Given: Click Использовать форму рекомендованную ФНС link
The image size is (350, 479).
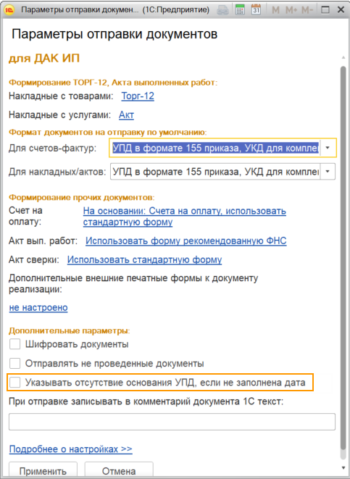Looking at the screenshot, I should click(x=186, y=241).
